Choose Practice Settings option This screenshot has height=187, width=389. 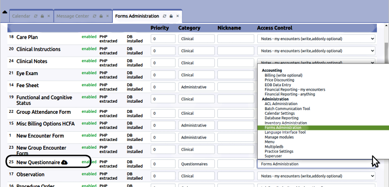tap(279, 151)
